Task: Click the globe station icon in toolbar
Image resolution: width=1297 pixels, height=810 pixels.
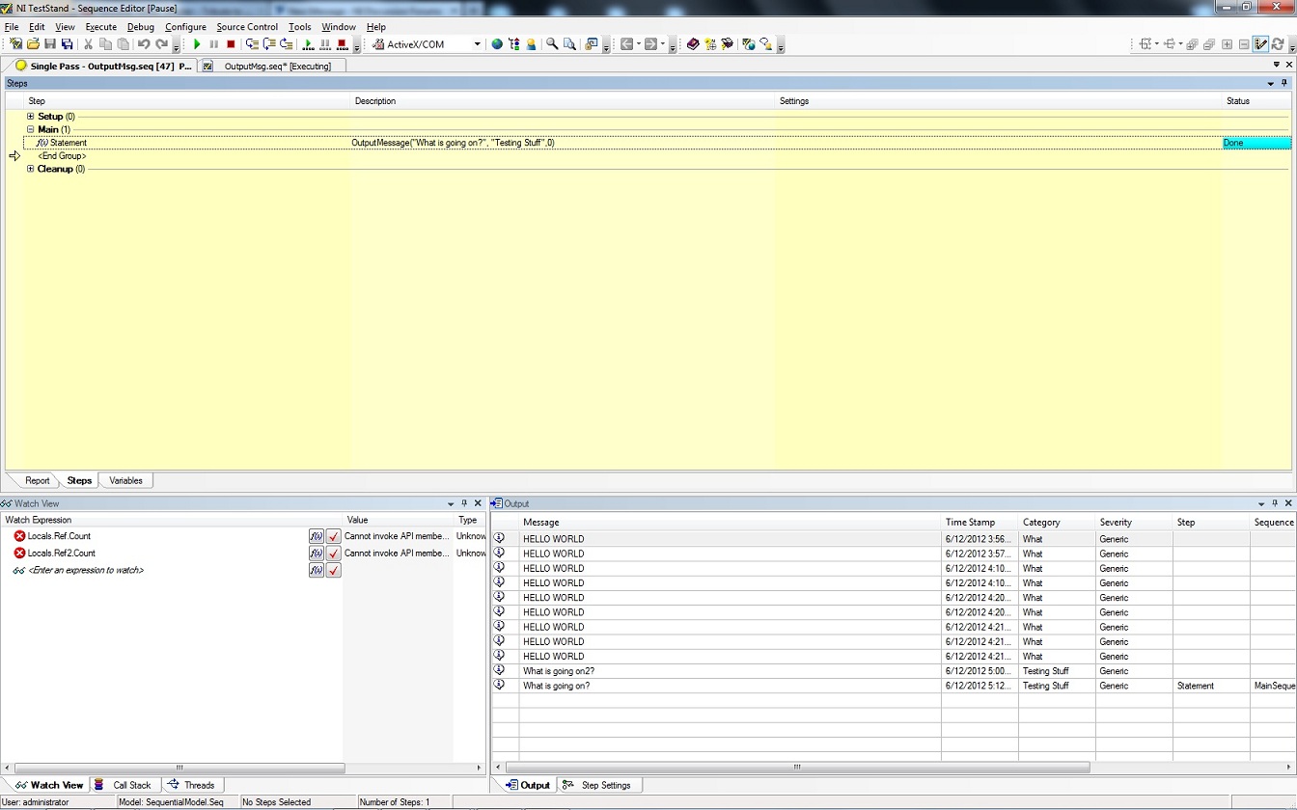Action: [x=497, y=44]
